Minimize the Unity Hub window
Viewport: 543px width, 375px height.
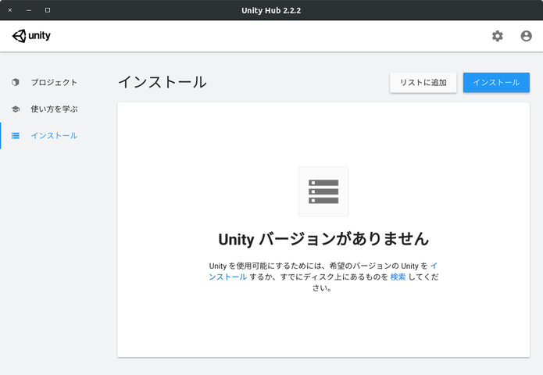click(x=29, y=10)
